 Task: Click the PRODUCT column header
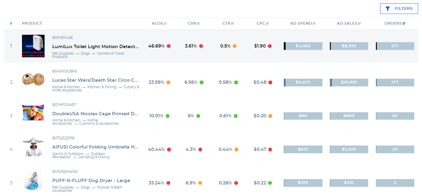click(32, 23)
